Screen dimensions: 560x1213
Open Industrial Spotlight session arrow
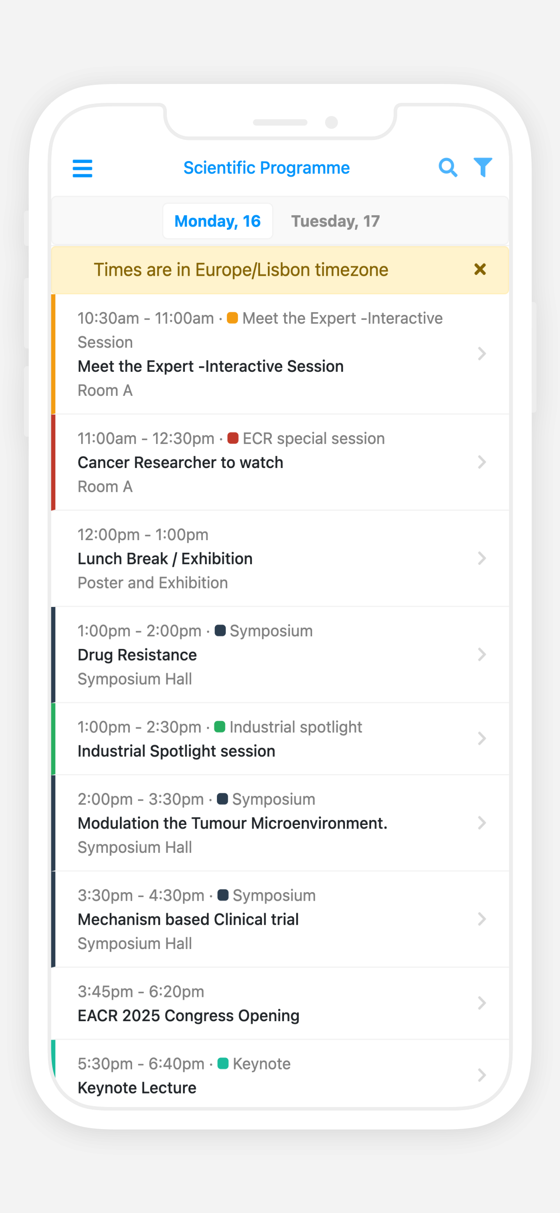pyautogui.click(x=482, y=738)
